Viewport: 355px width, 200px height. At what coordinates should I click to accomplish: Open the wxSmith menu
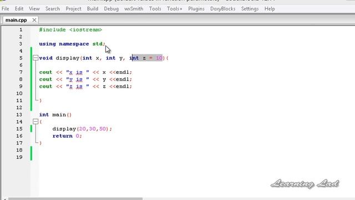[x=134, y=9]
